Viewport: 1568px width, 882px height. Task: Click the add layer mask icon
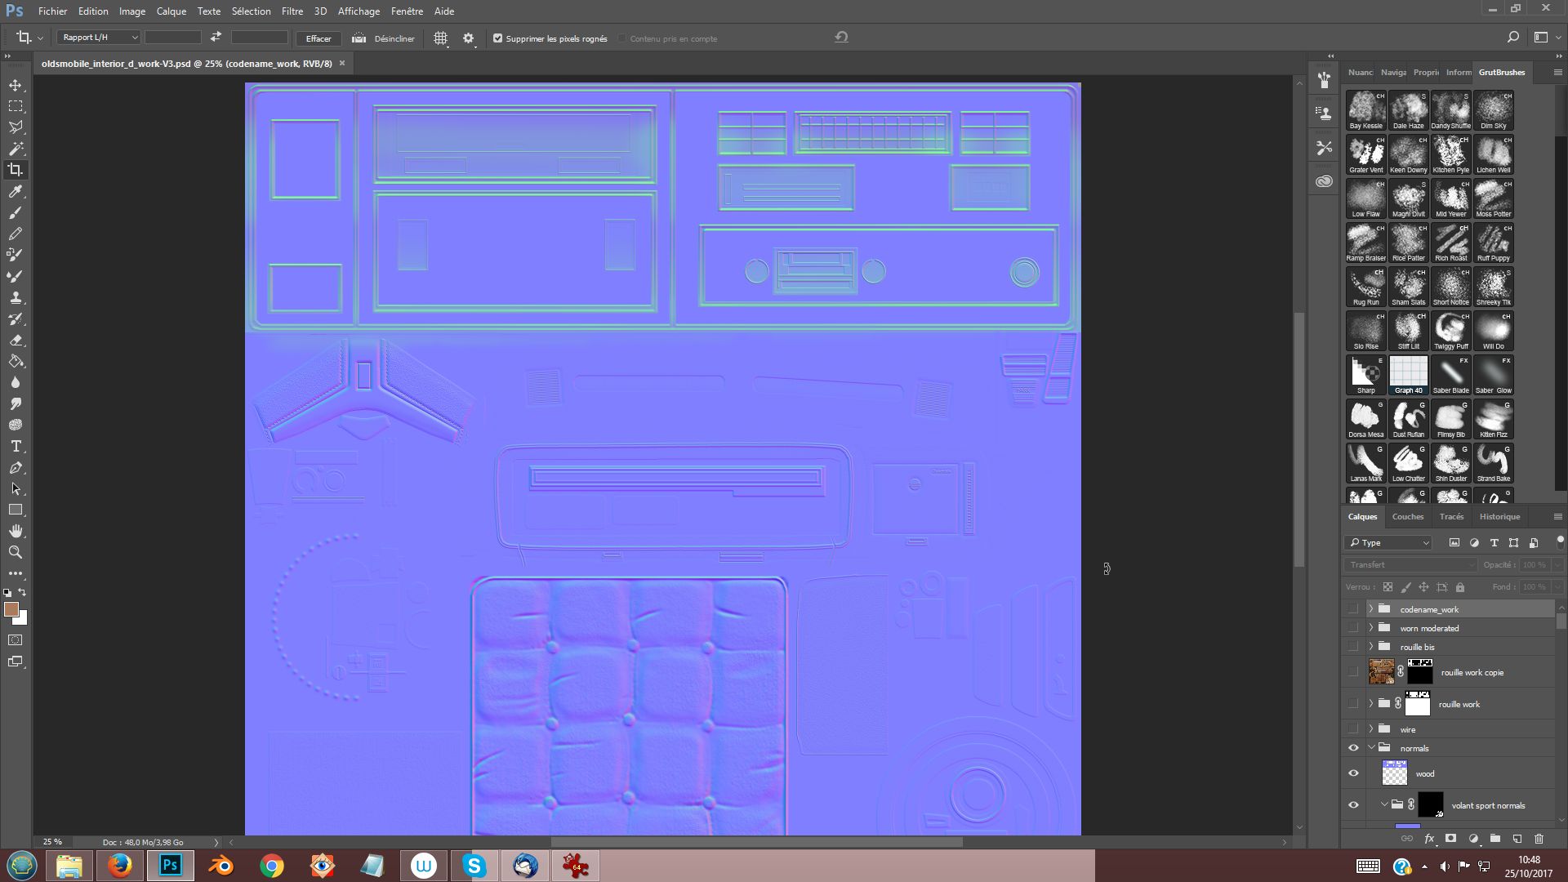[x=1450, y=839]
